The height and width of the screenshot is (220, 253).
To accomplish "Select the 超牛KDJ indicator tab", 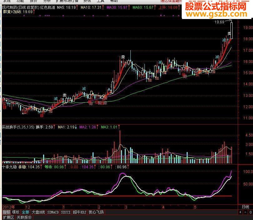I will point(79,212).
